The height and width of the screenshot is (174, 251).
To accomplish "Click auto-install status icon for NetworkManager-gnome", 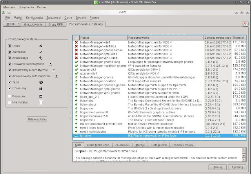I will (x=76, y=78).
